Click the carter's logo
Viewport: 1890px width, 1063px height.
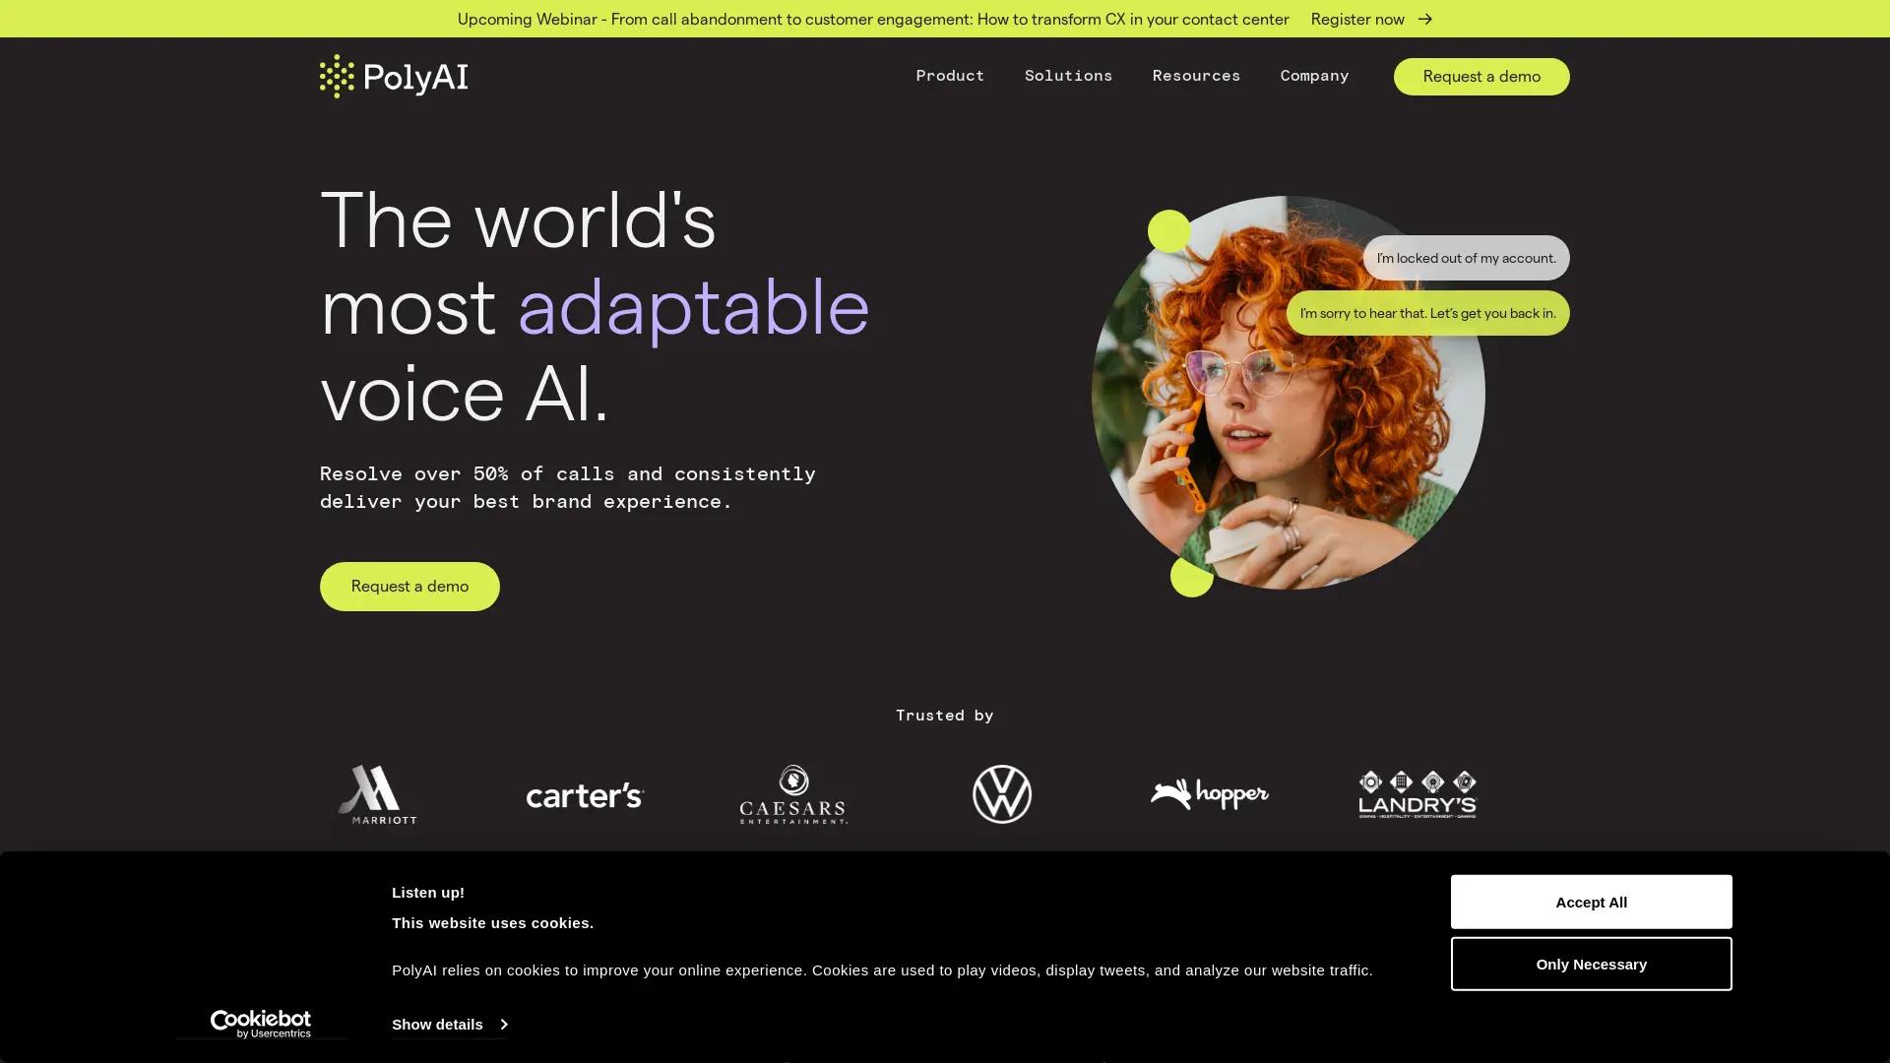pos(585,795)
